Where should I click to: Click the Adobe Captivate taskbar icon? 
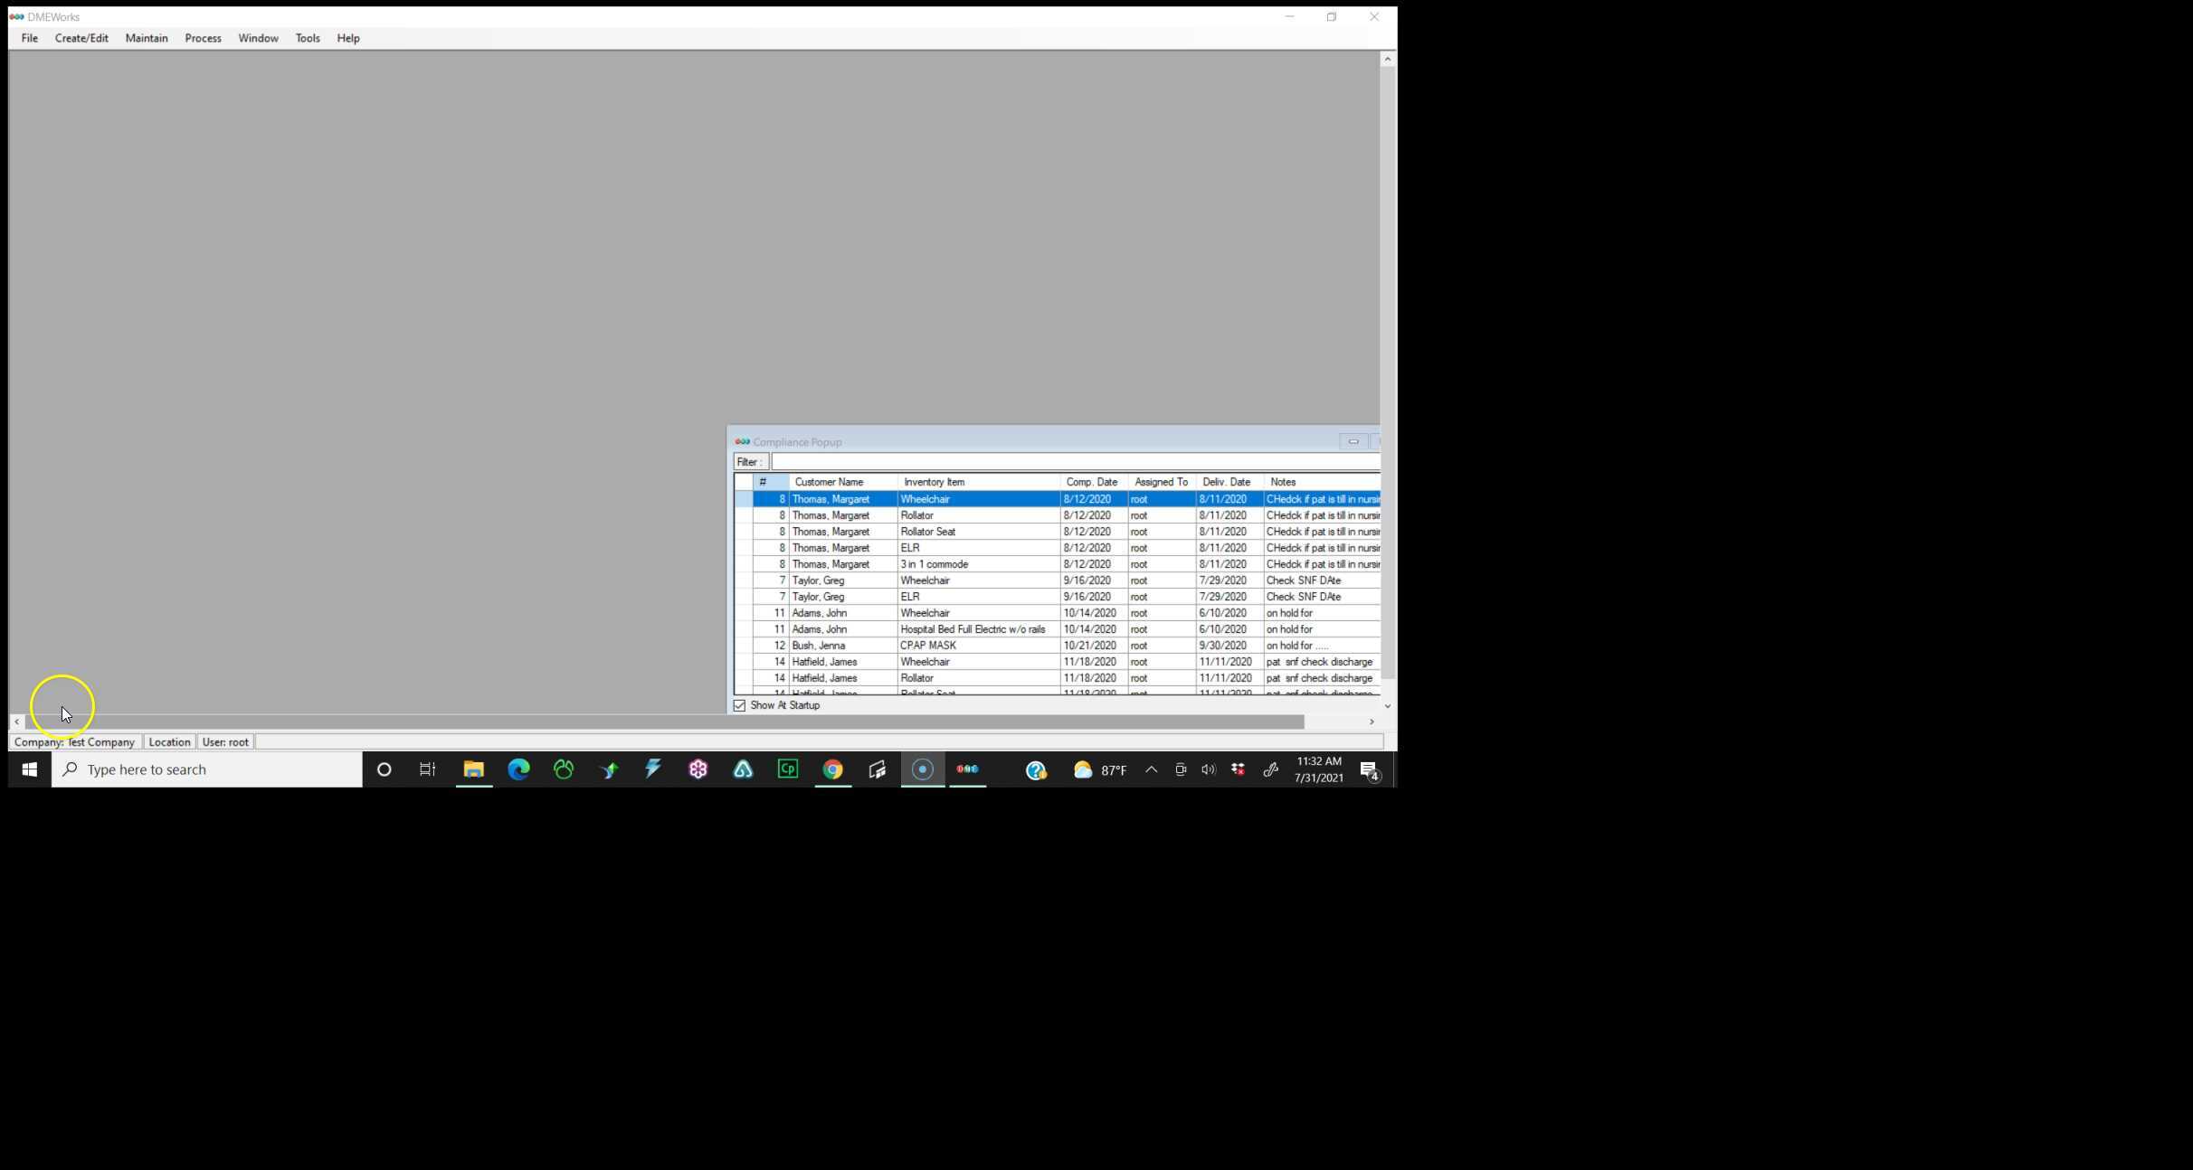click(x=788, y=769)
